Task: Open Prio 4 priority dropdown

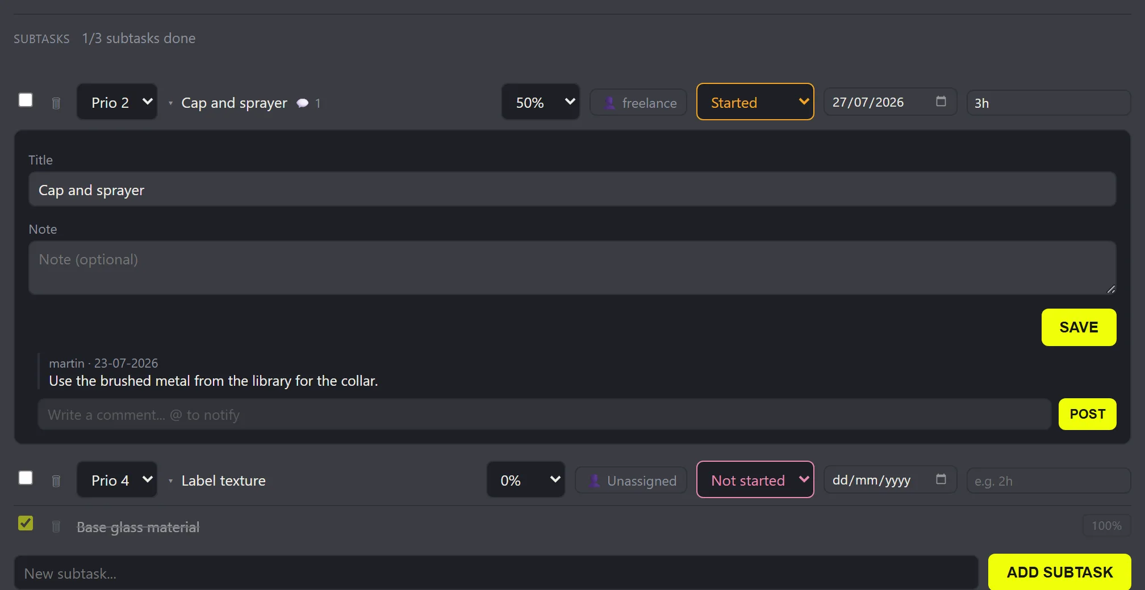Action: (117, 480)
